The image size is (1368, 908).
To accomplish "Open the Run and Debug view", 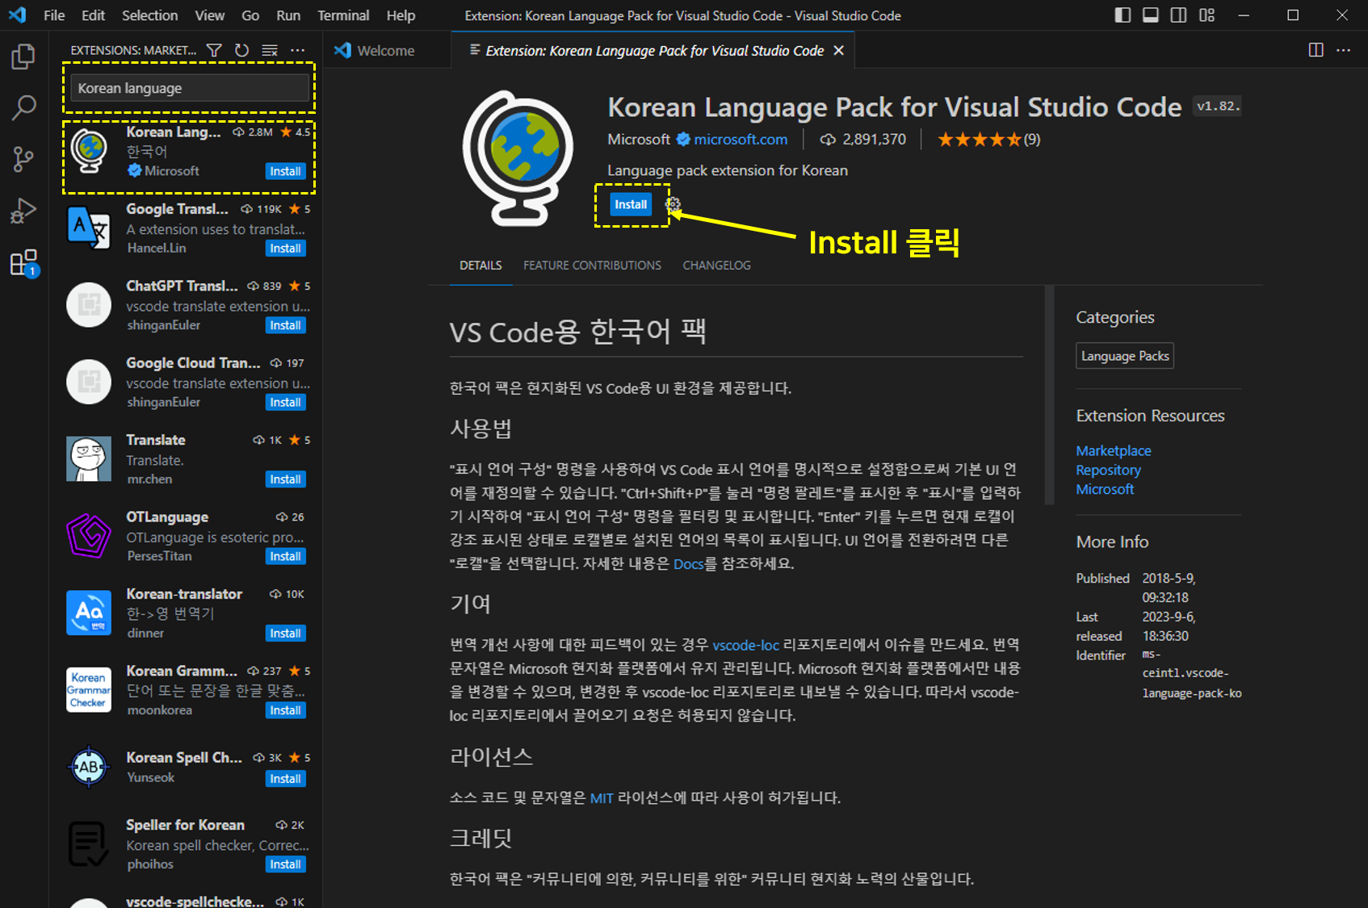I will click(23, 211).
